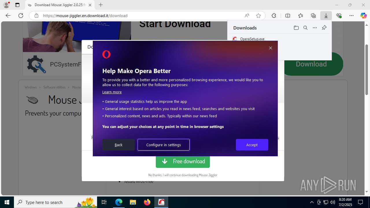Screen dimensions: 370x208
Task: Open Task View on taskbar
Action: click(x=104, y=202)
